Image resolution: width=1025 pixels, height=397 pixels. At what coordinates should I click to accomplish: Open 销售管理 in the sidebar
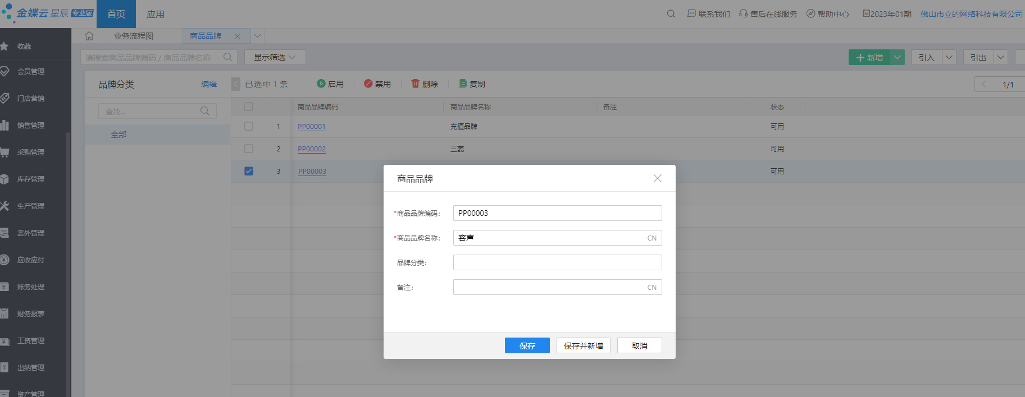point(31,126)
